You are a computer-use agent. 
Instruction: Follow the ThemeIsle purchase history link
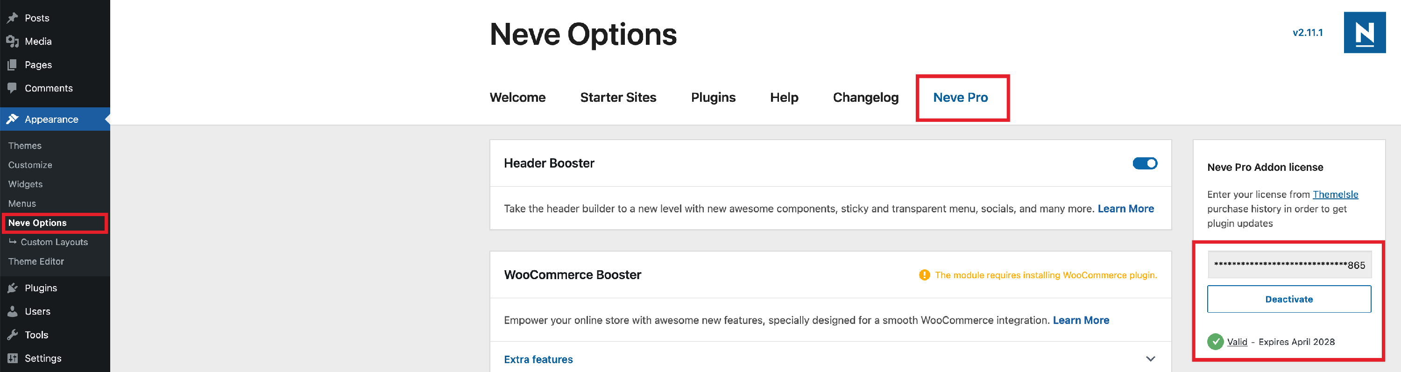pos(1335,194)
